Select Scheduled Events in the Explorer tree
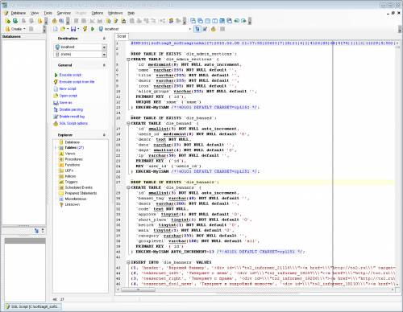The image size is (403, 312). pos(79,187)
